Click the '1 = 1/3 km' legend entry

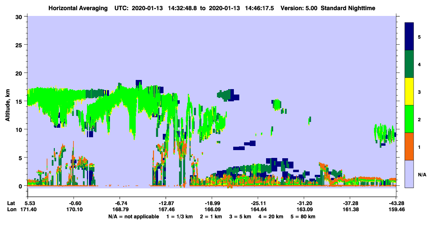click(x=180, y=217)
